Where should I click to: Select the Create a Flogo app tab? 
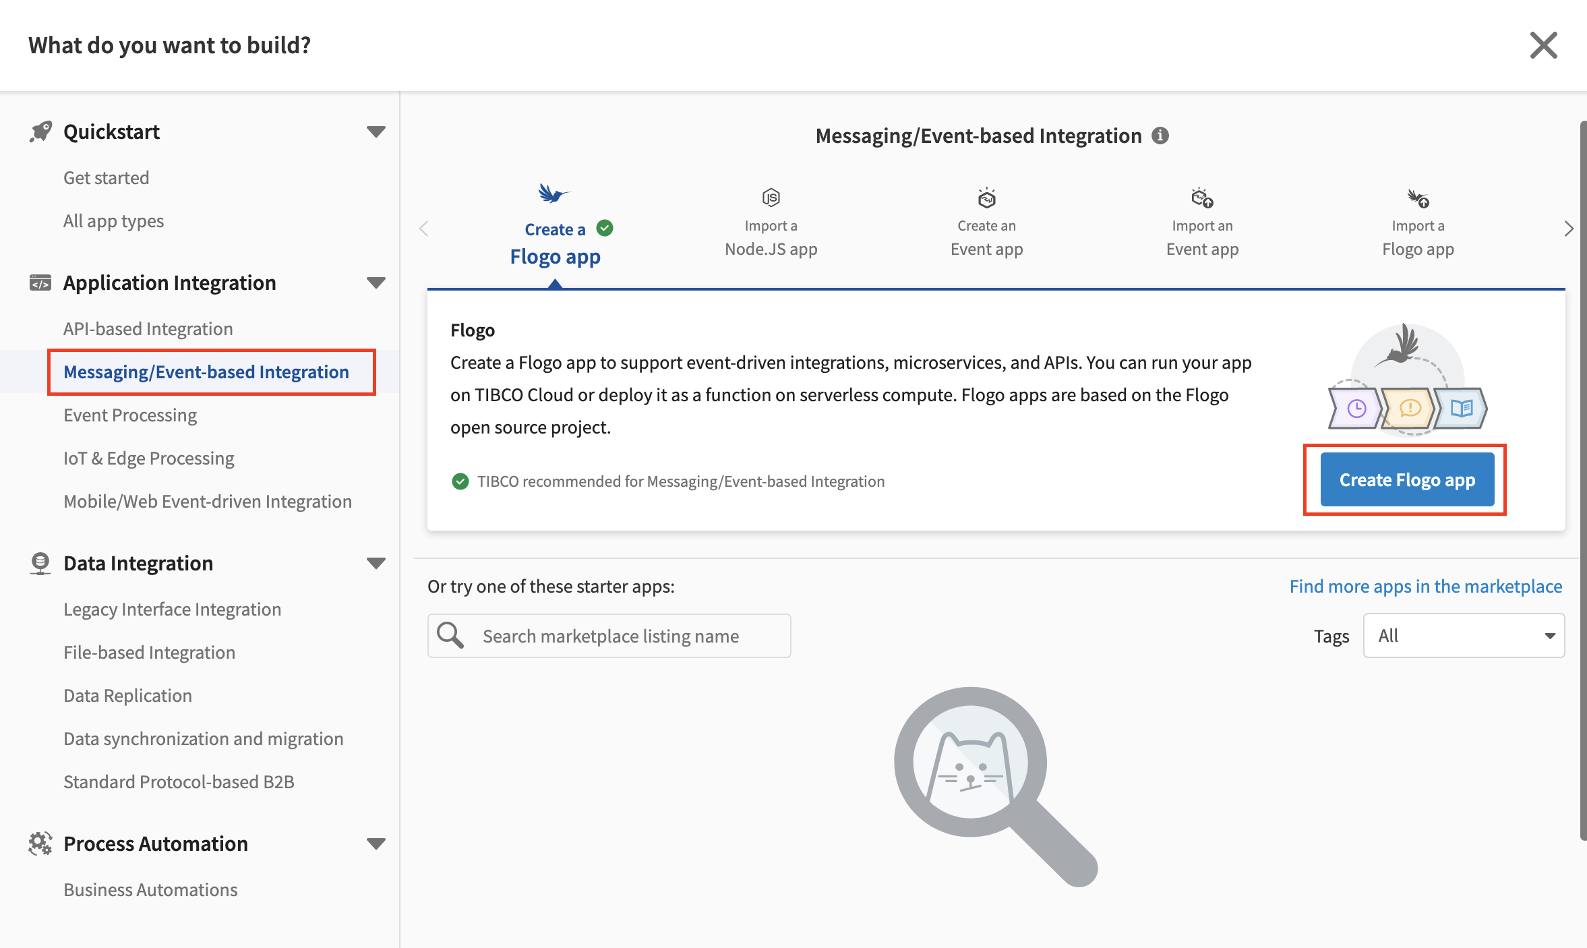coord(555,226)
